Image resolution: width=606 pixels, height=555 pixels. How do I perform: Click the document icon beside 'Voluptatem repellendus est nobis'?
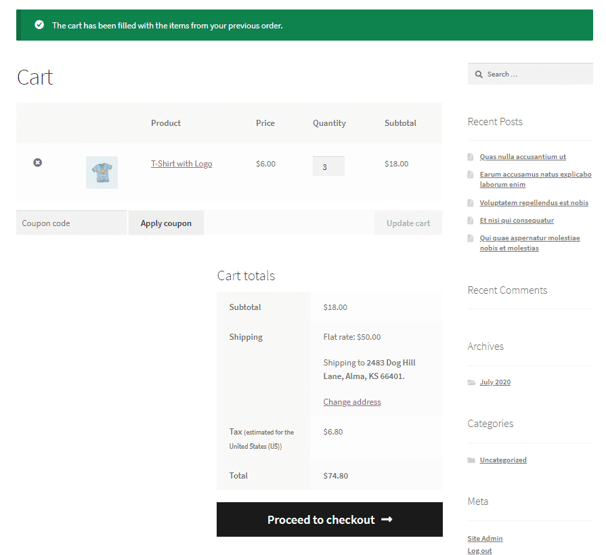click(471, 203)
